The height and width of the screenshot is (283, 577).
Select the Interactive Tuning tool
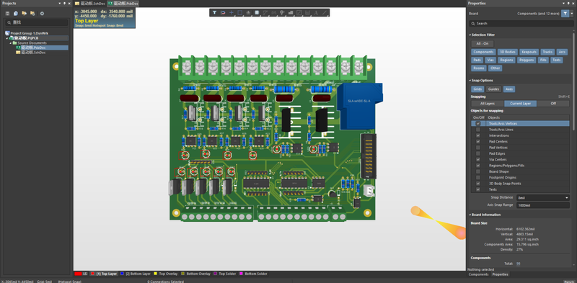click(x=274, y=12)
